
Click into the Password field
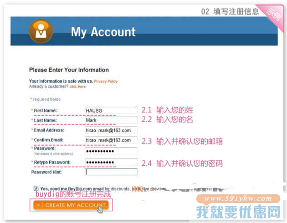pyautogui.click(x=111, y=151)
